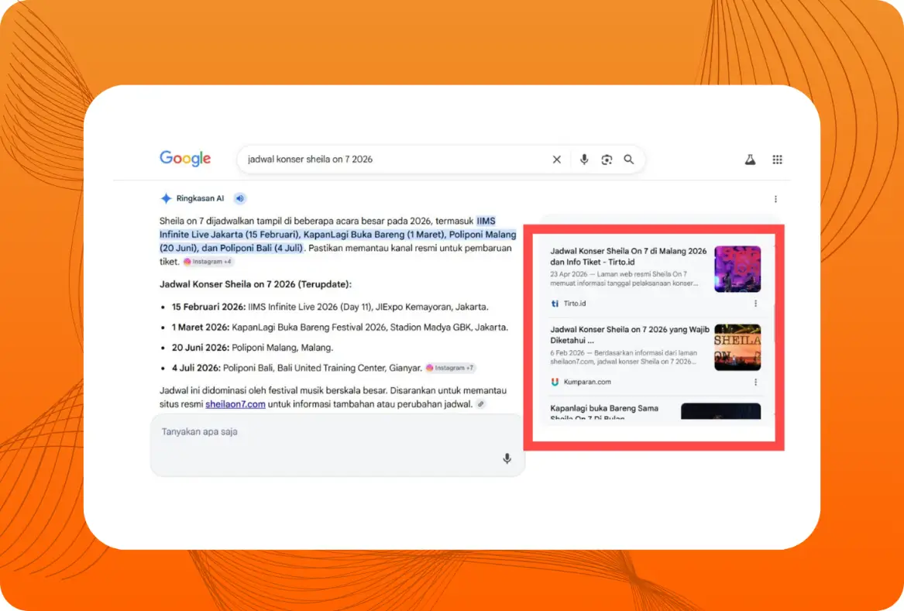Clear the search query with X
Viewport: 904px width, 611px height.
pos(556,160)
